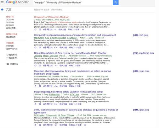
Task: Open Rapid Degradation of Azo Dye article title
Action: (70, 53)
